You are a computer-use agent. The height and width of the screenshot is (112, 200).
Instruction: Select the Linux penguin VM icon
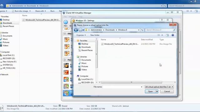(66, 66)
